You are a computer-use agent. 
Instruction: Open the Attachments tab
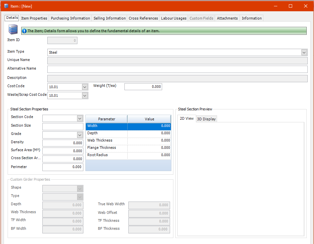pos(227,18)
